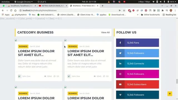Close the BizNews tab
Image resolution: width=178 pixels, height=100 pixels.
point(98,6)
